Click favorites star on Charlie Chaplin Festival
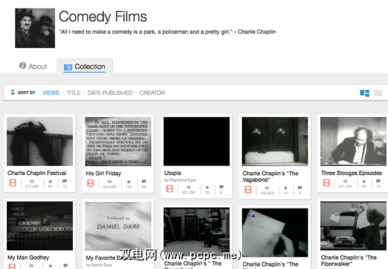This screenshot has height=269, width=388. pyautogui.click(x=50, y=181)
